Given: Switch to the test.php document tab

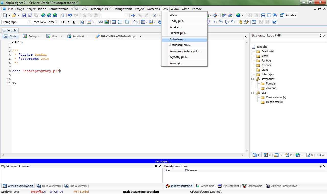Looking at the screenshot, I should (10, 30).
